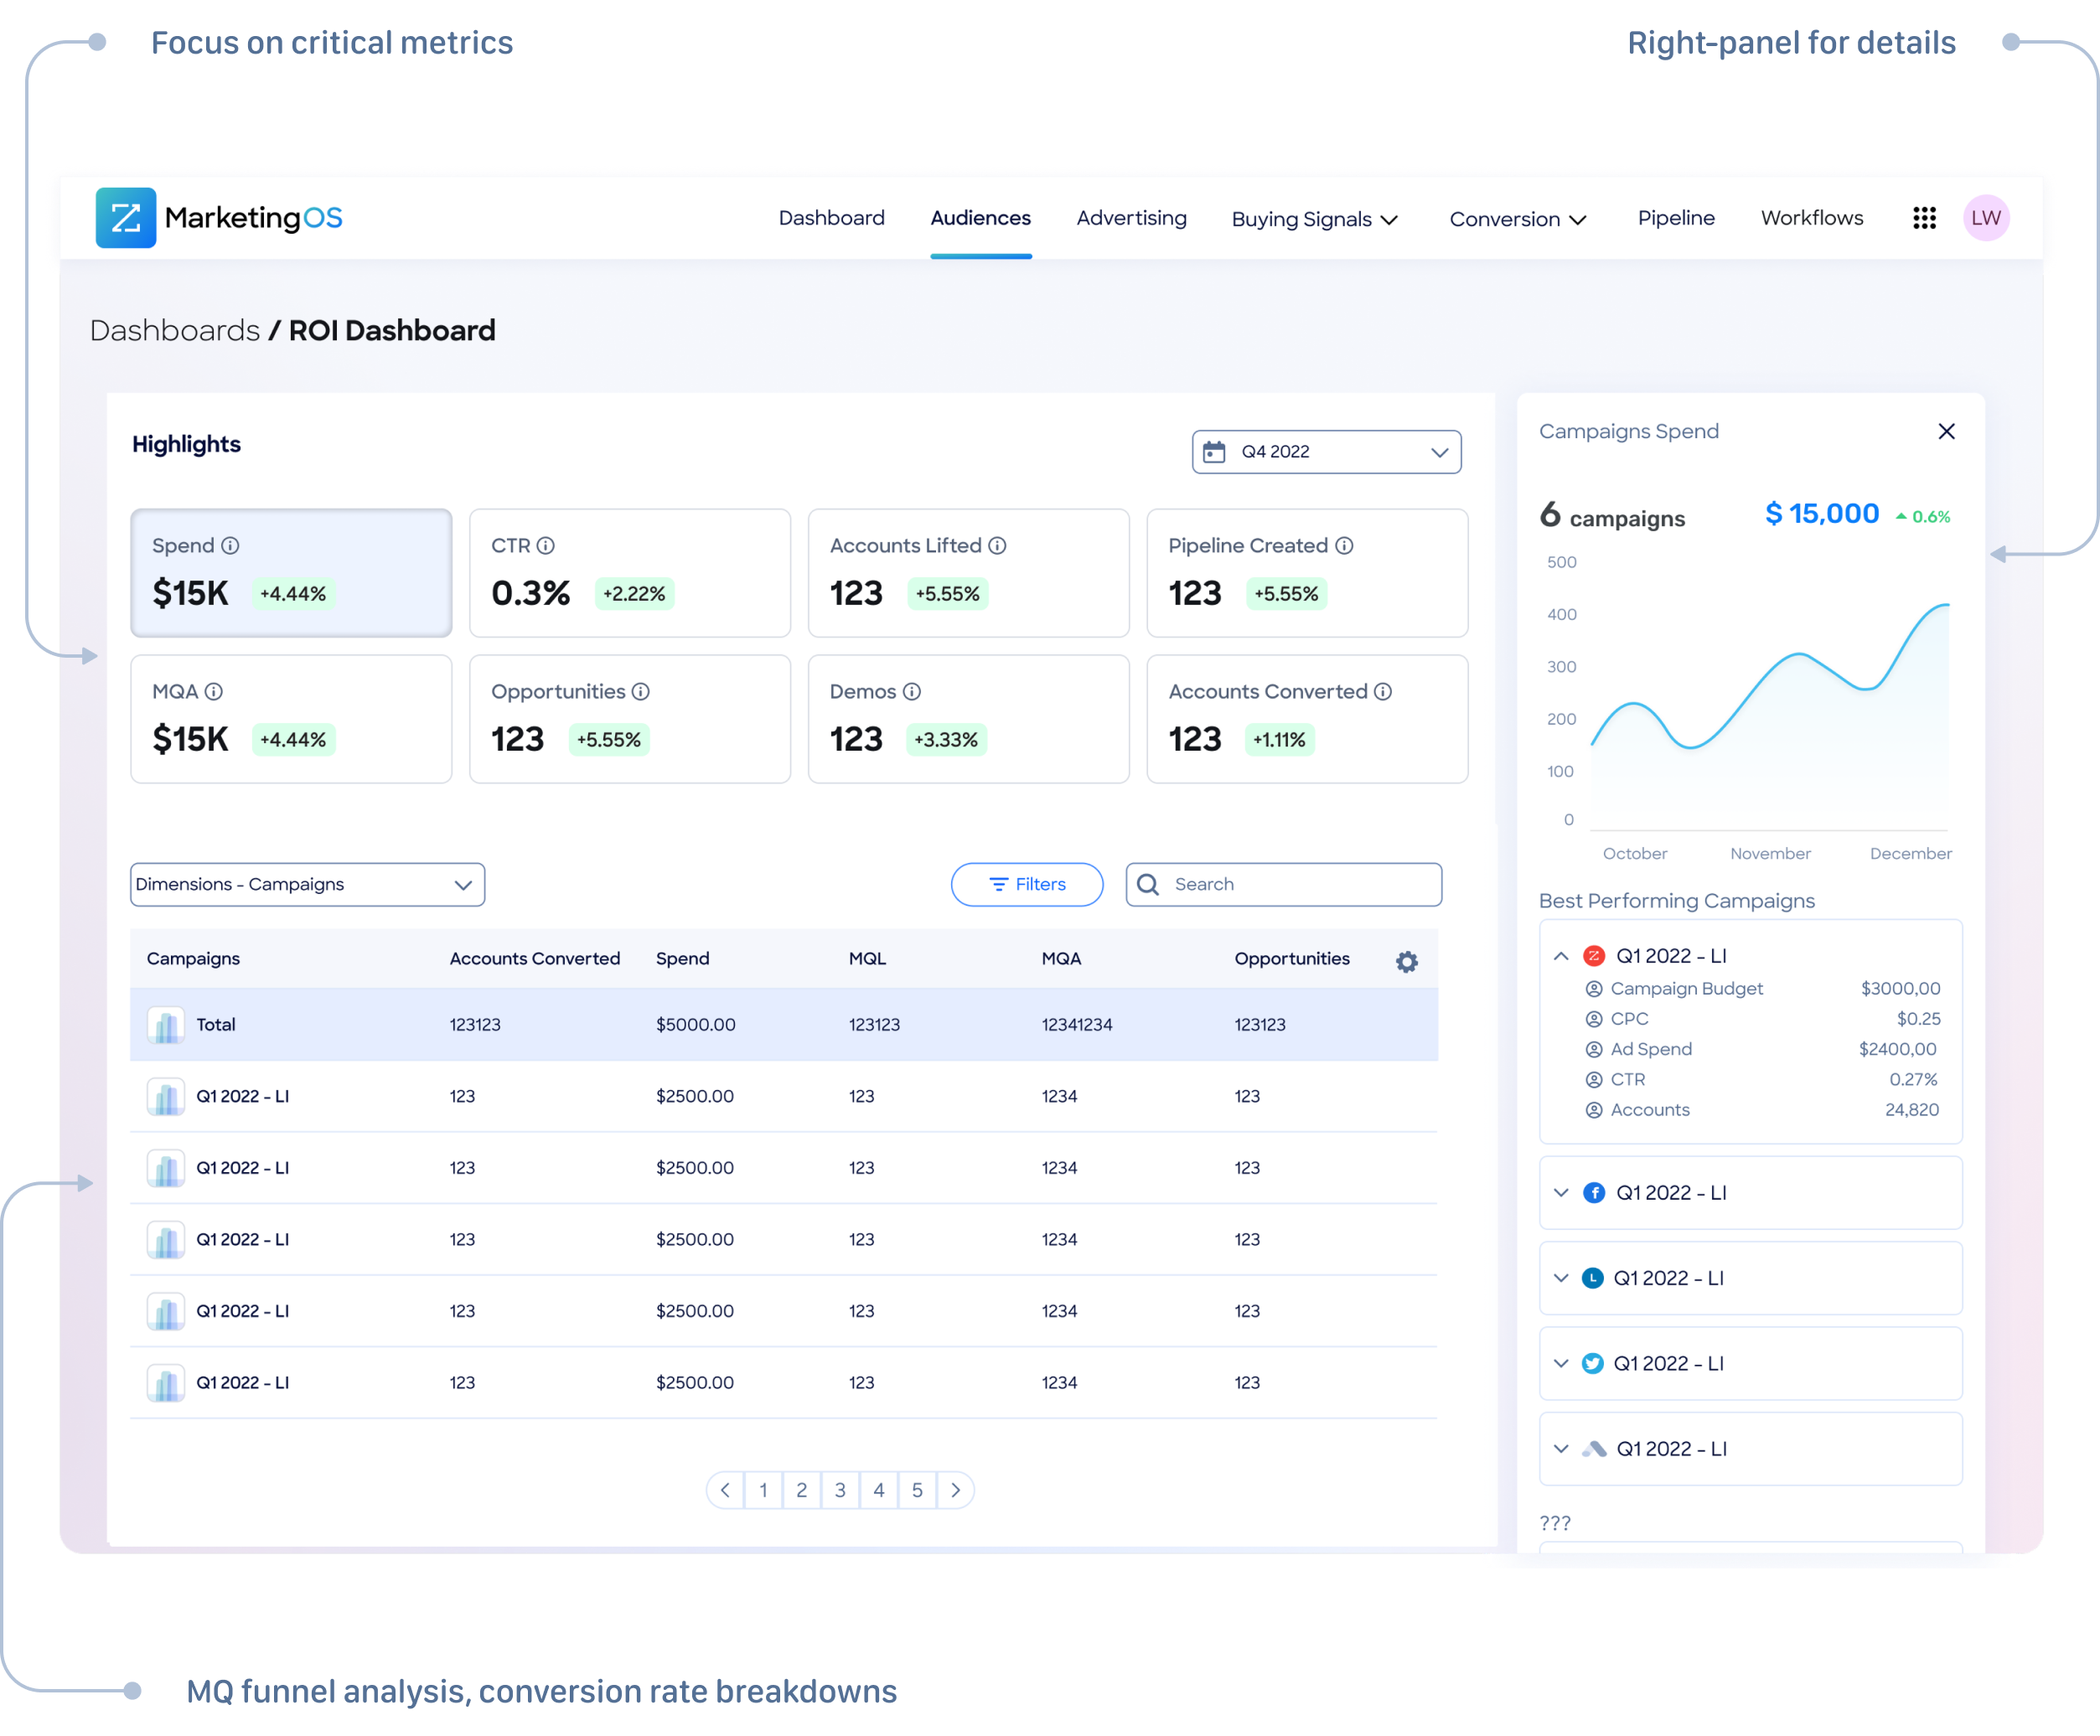Screen dimensions: 2100x1736
Task: Close the Campaigns Spend panel
Action: tap(1945, 431)
